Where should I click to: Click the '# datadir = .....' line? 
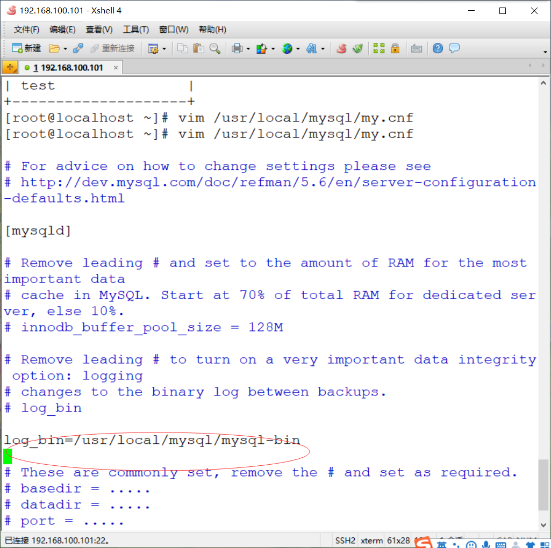77,505
